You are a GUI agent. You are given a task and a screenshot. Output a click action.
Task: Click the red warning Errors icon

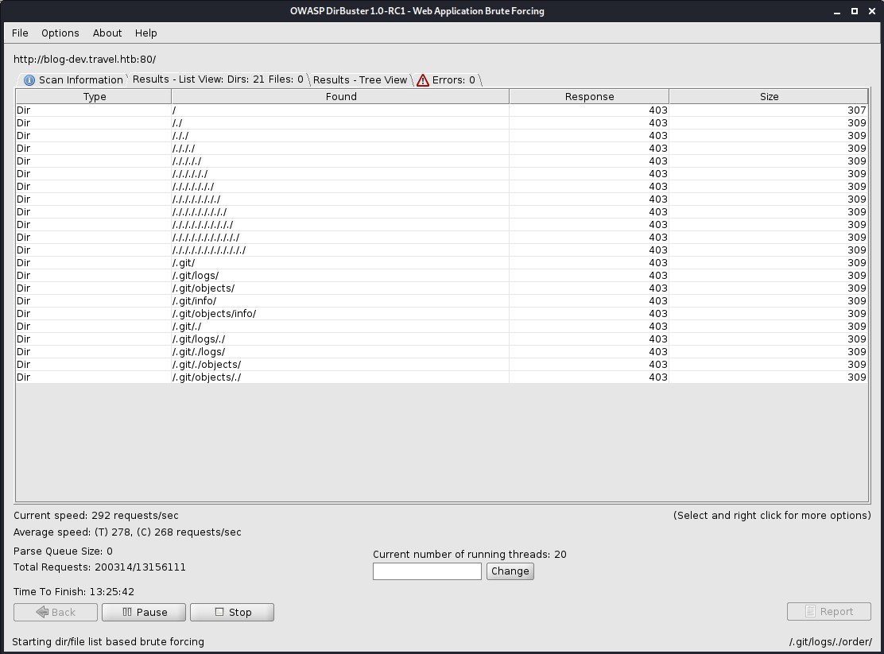[423, 80]
